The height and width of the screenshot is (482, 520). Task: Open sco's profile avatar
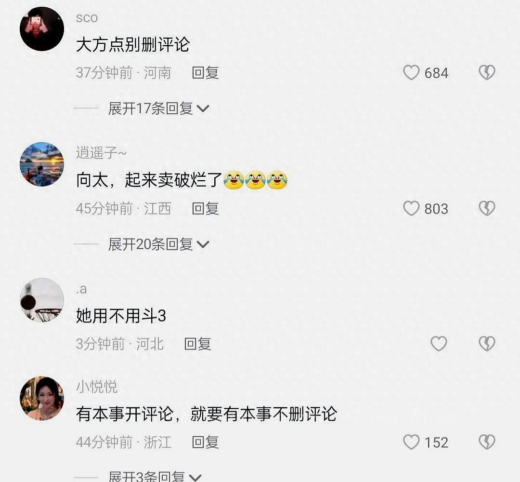point(42,29)
